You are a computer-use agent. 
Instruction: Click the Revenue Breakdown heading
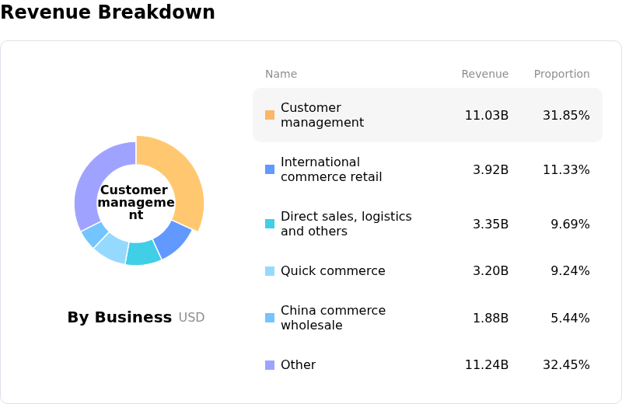[107, 12]
